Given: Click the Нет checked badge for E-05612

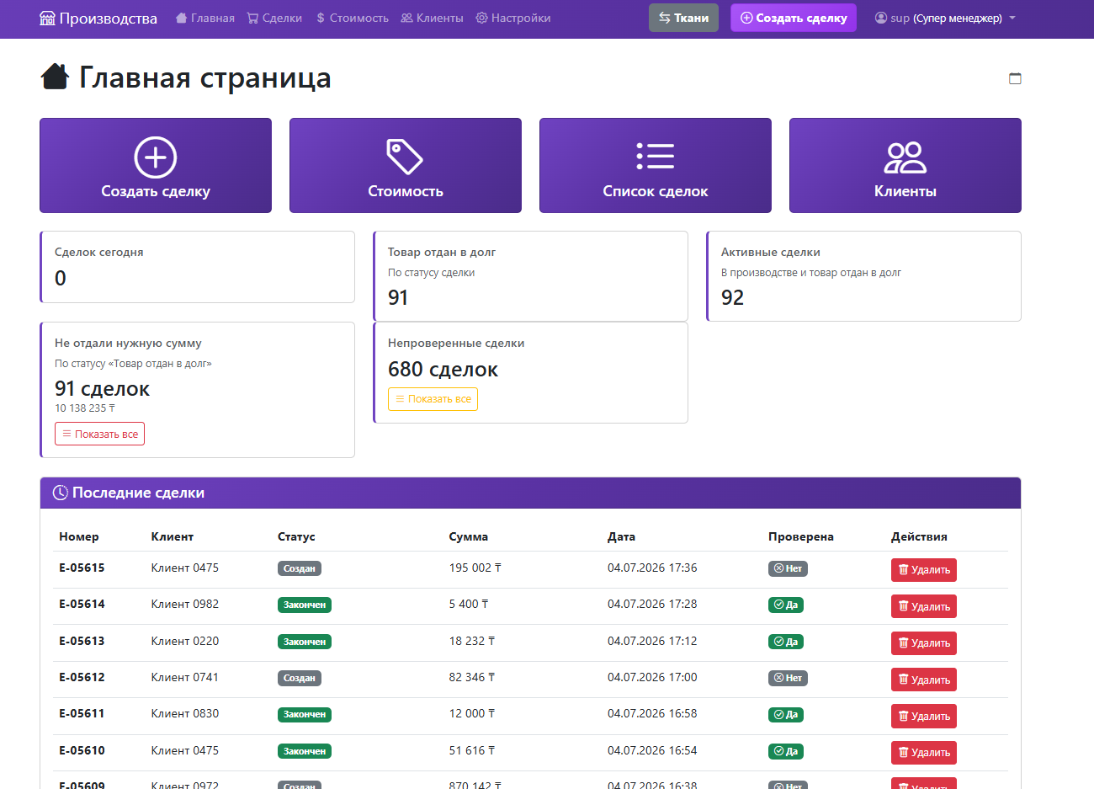Looking at the screenshot, I should pos(788,678).
